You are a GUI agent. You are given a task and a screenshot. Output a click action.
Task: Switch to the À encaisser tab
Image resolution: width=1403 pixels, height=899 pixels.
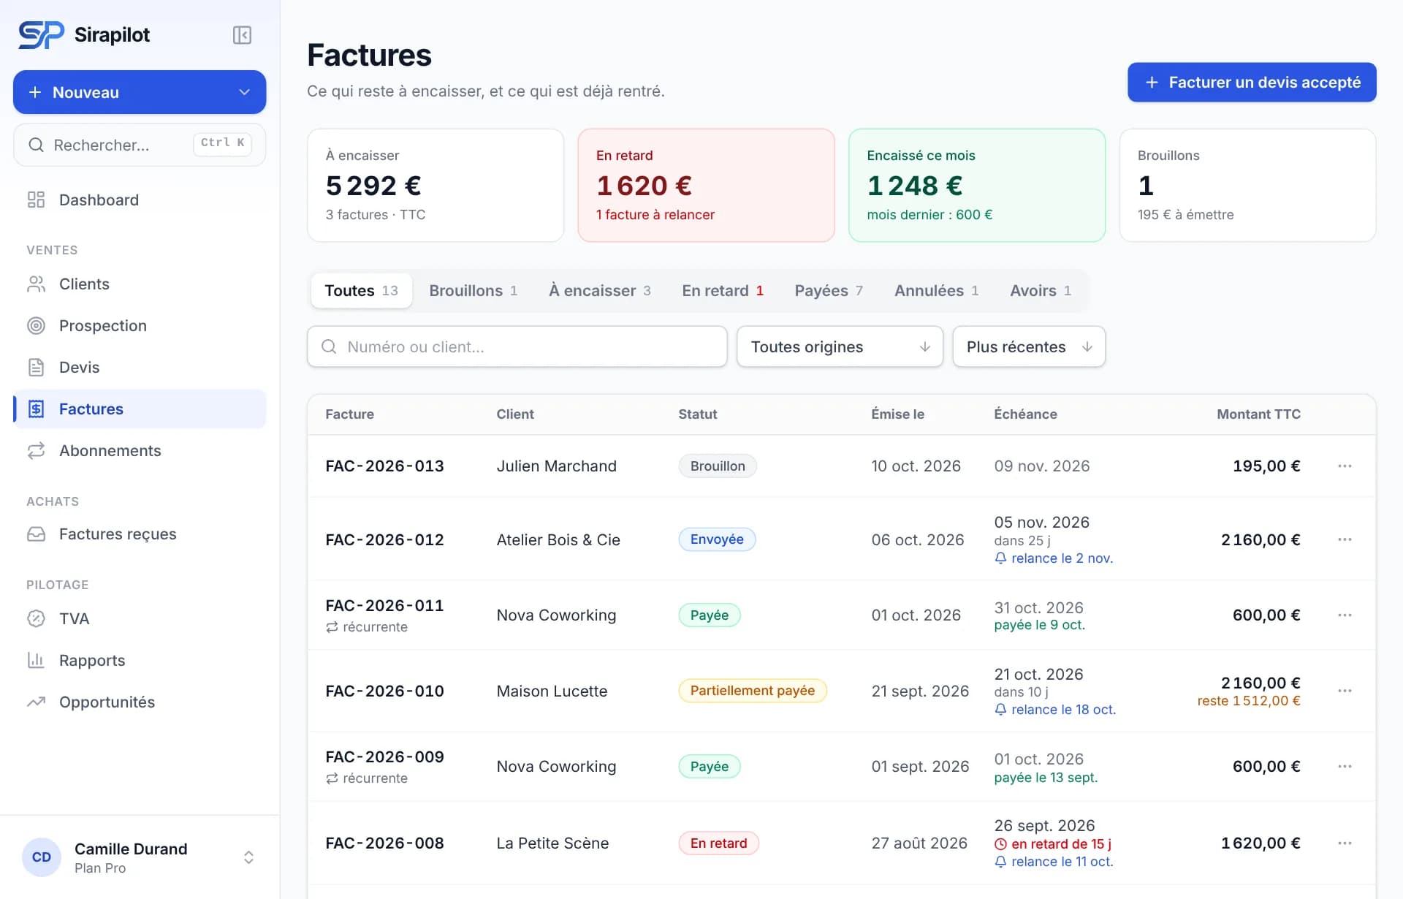[x=599, y=290]
